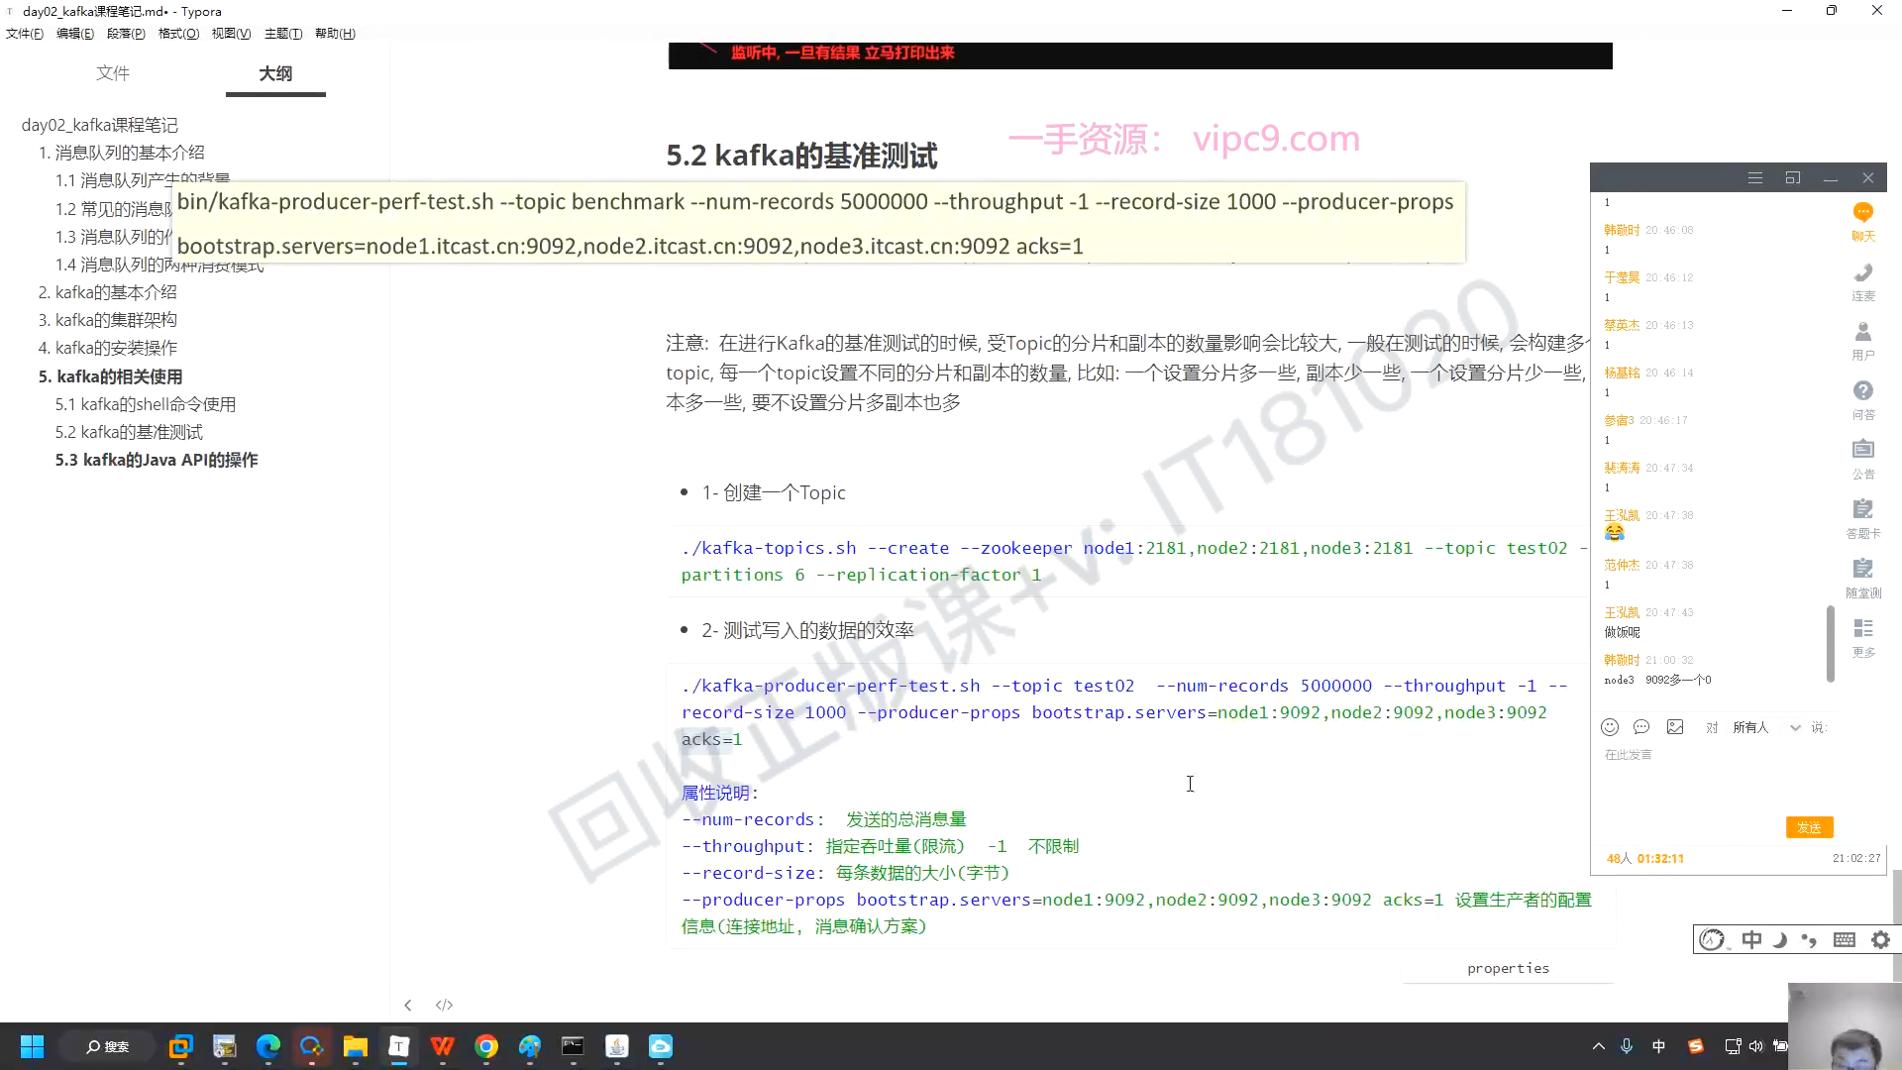Image resolution: width=1902 pixels, height=1070 pixels.
Task: Click the 答题卡 answer card icon
Action: (x=1862, y=516)
